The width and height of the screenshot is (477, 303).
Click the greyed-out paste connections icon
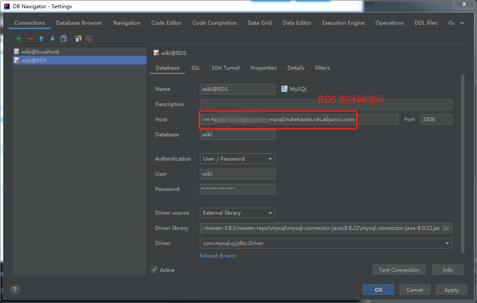pyautogui.click(x=89, y=39)
